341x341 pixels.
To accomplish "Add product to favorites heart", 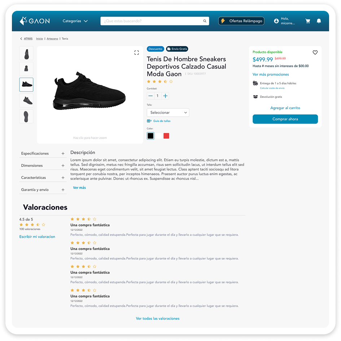I will pyautogui.click(x=315, y=52).
